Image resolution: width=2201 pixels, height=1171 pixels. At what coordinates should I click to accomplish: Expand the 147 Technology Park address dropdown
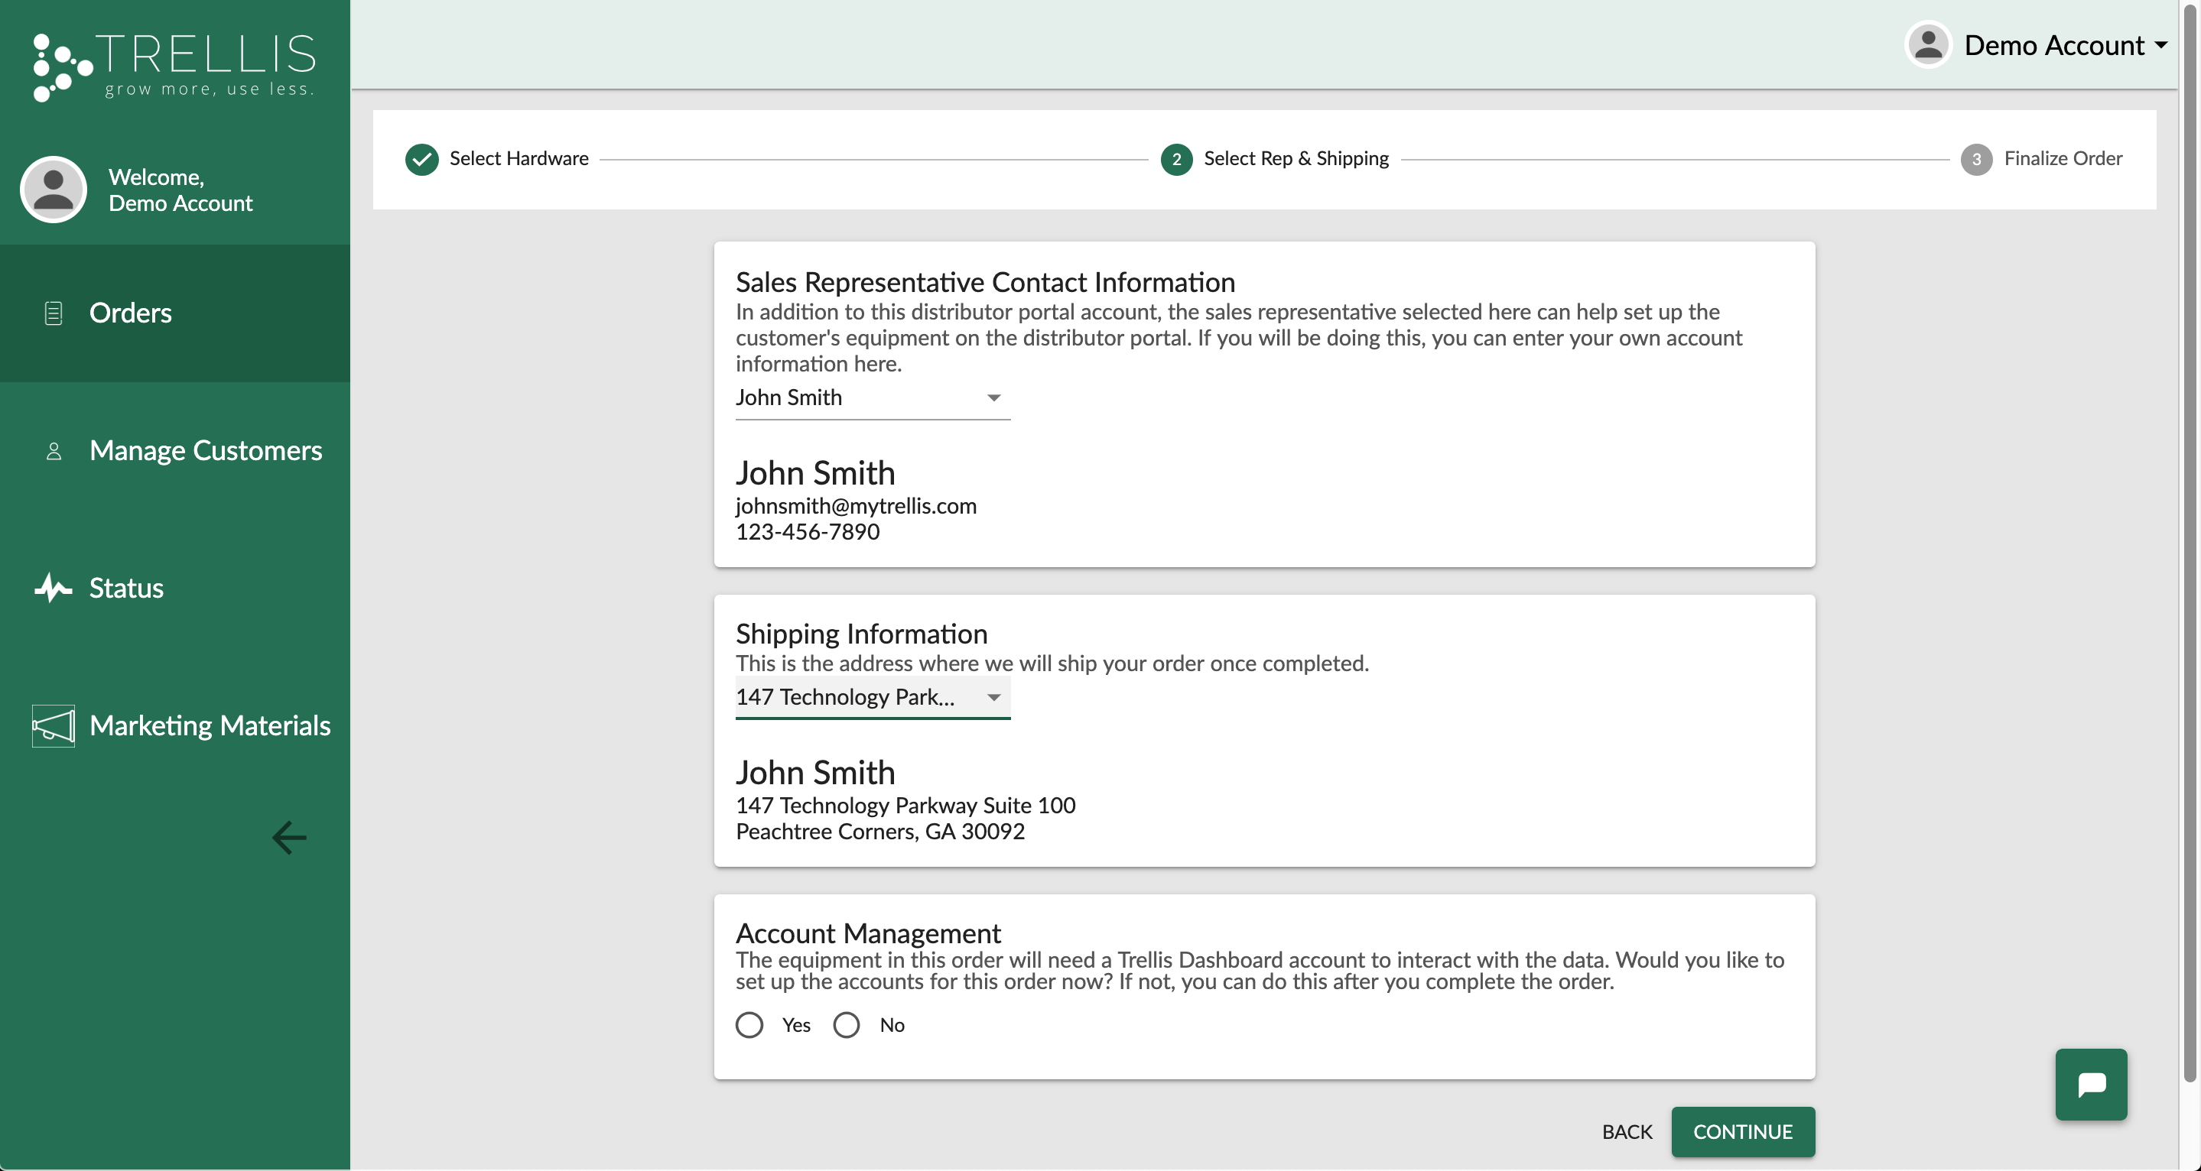pos(872,697)
